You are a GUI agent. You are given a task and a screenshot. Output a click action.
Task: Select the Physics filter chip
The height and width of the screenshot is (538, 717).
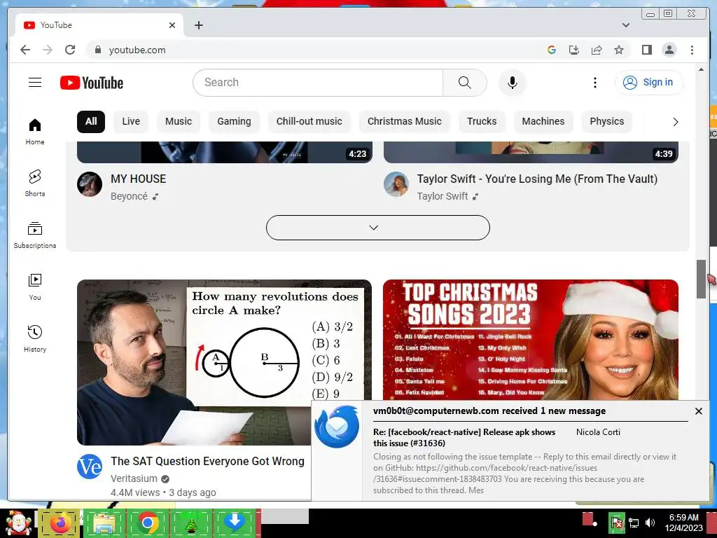(607, 122)
